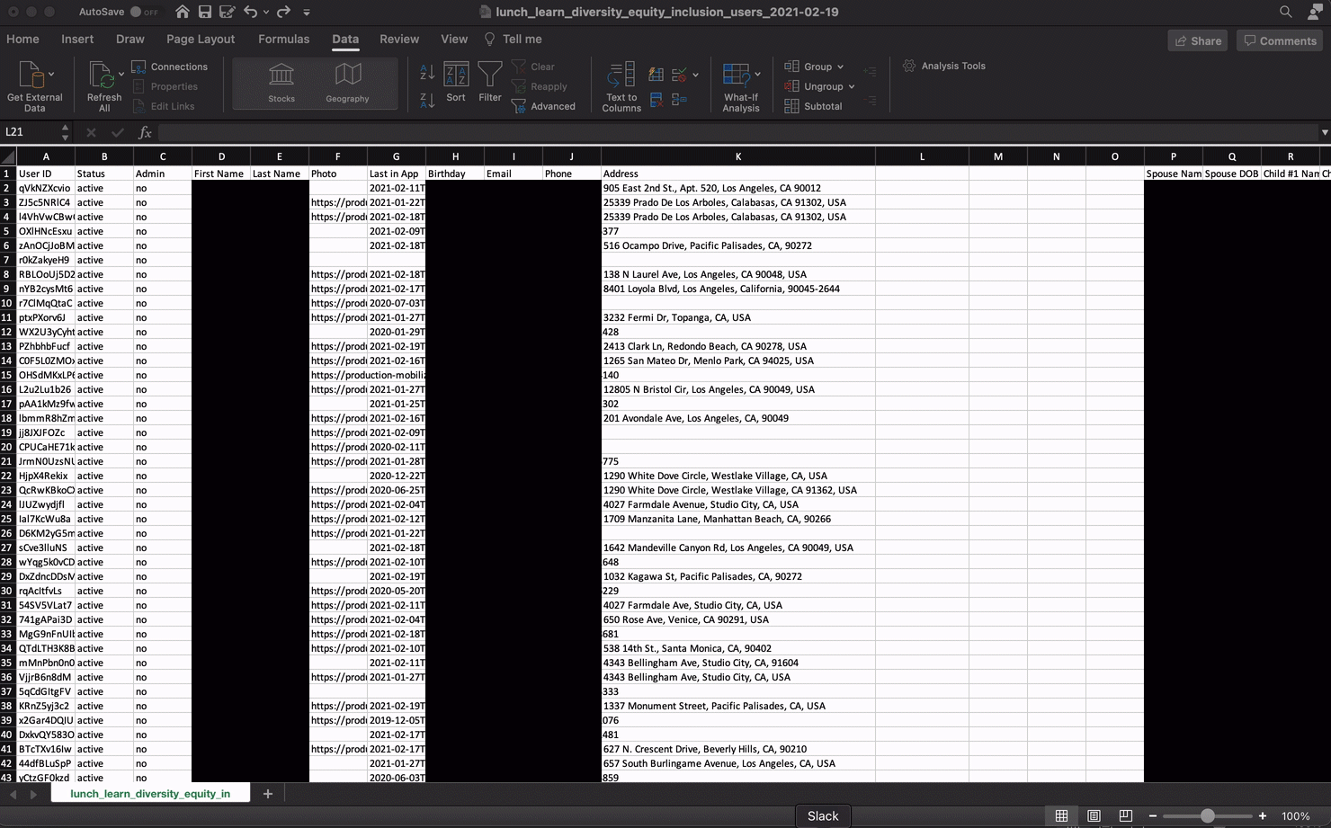Save the workbook with the floppy disk icon
The width and height of the screenshot is (1331, 828).
(205, 12)
